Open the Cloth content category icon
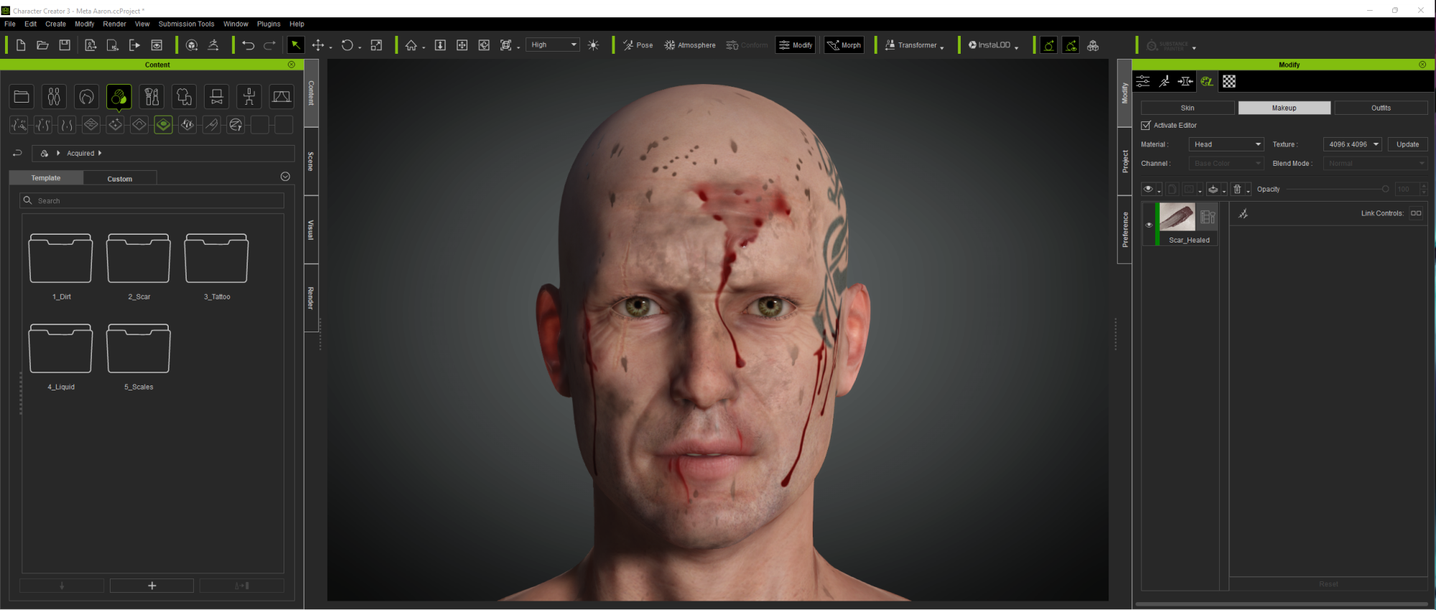Viewport: 1436px width, 610px height. (184, 96)
